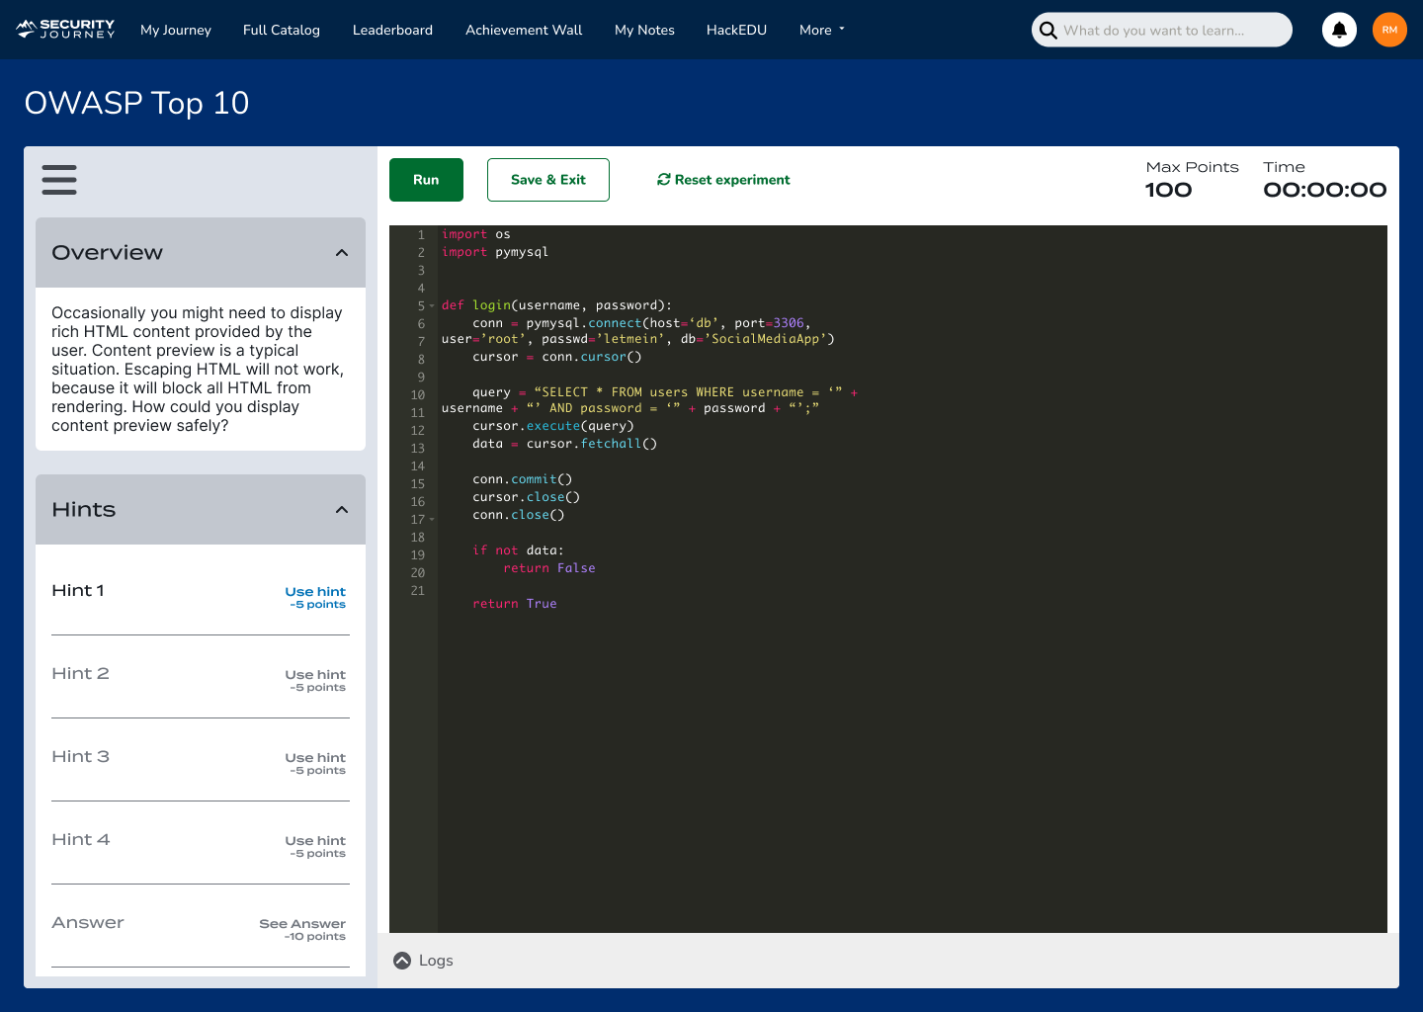This screenshot has width=1423, height=1012.
Task: Navigate to My Journey
Action: (x=175, y=30)
